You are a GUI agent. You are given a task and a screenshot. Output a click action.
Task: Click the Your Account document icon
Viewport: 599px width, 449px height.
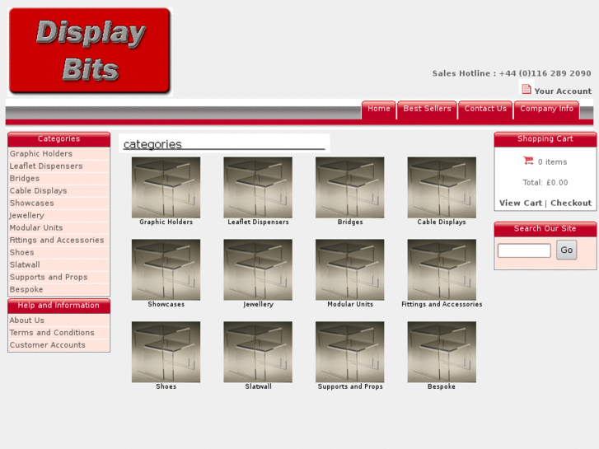526,89
